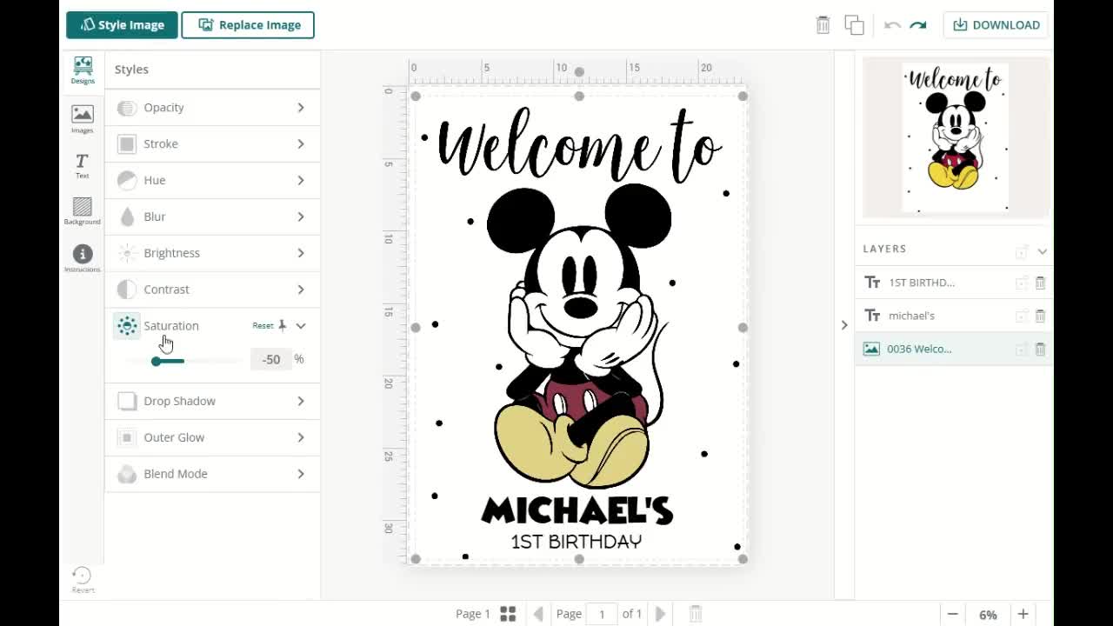Delete the 1ST BIRTHD... layer

1040,283
